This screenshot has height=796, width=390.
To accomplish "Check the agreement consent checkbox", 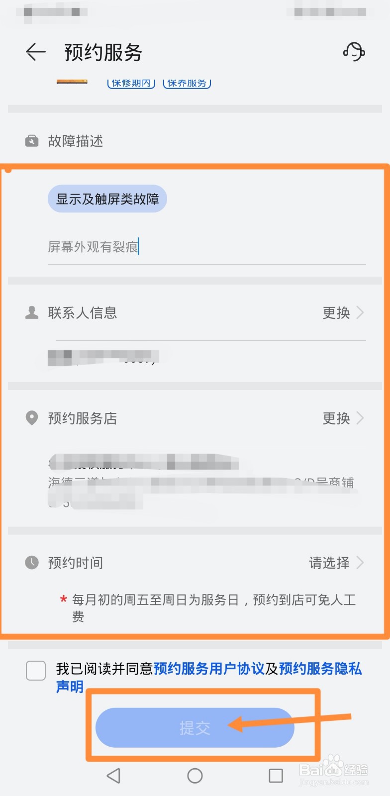I will pos(36,671).
